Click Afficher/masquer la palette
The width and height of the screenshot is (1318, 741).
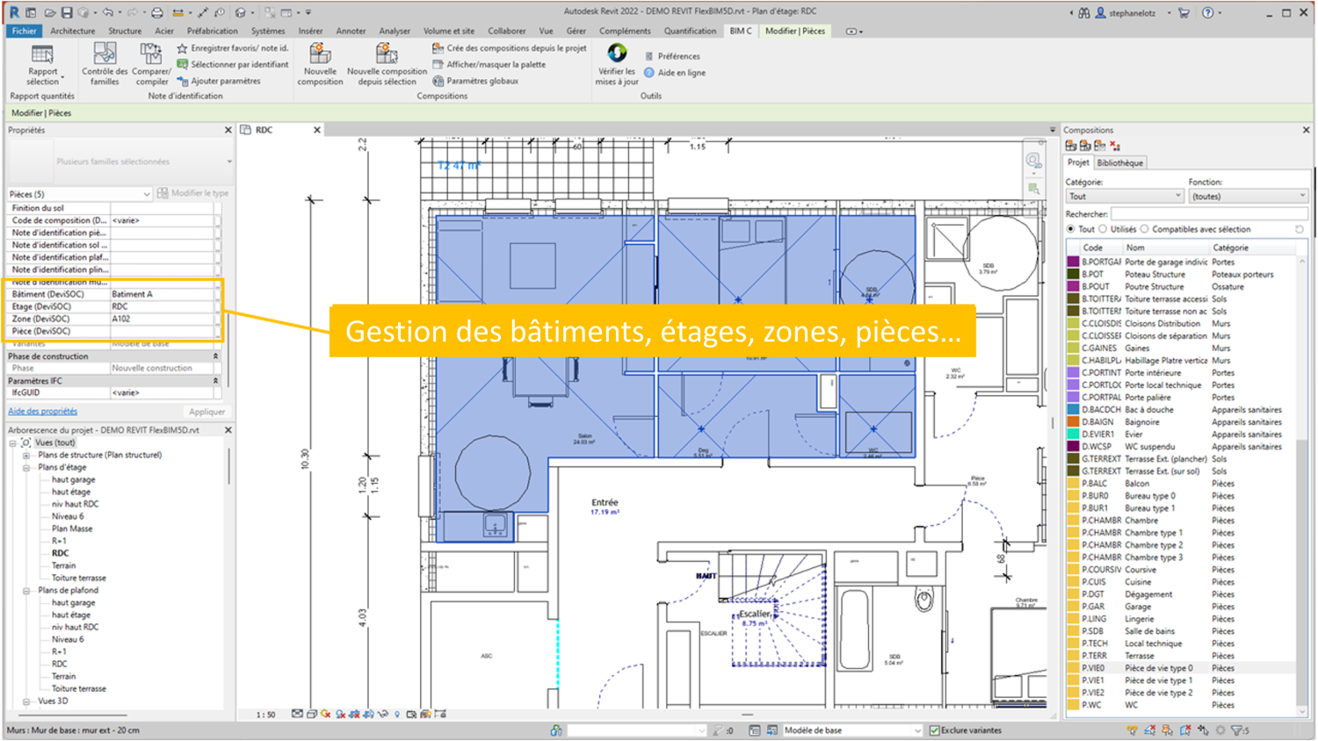pos(489,64)
